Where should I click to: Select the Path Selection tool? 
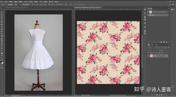[2, 48]
